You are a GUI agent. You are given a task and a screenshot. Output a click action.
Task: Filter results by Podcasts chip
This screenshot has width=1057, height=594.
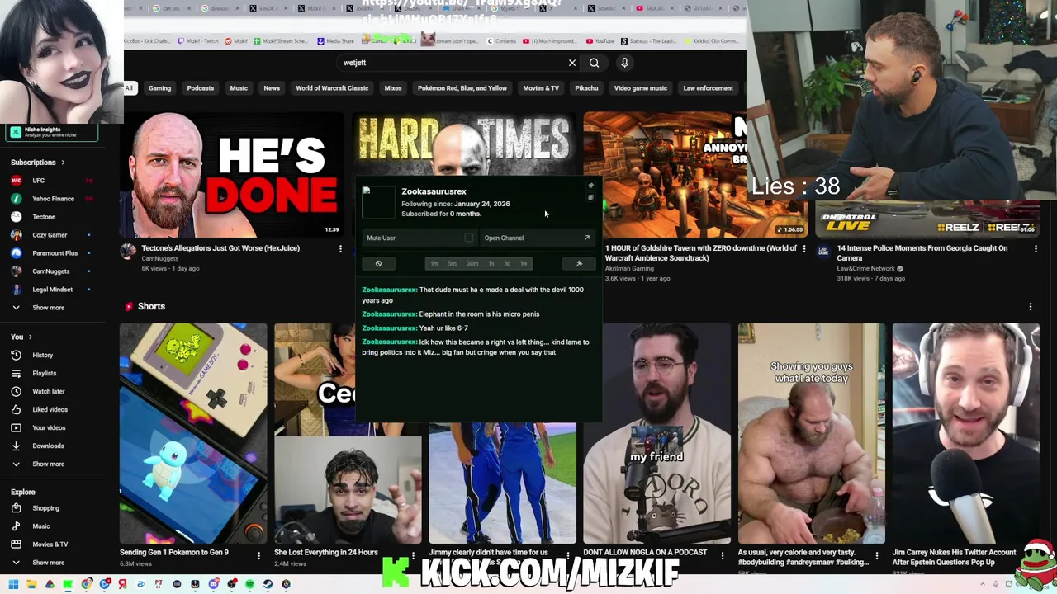tap(200, 88)
